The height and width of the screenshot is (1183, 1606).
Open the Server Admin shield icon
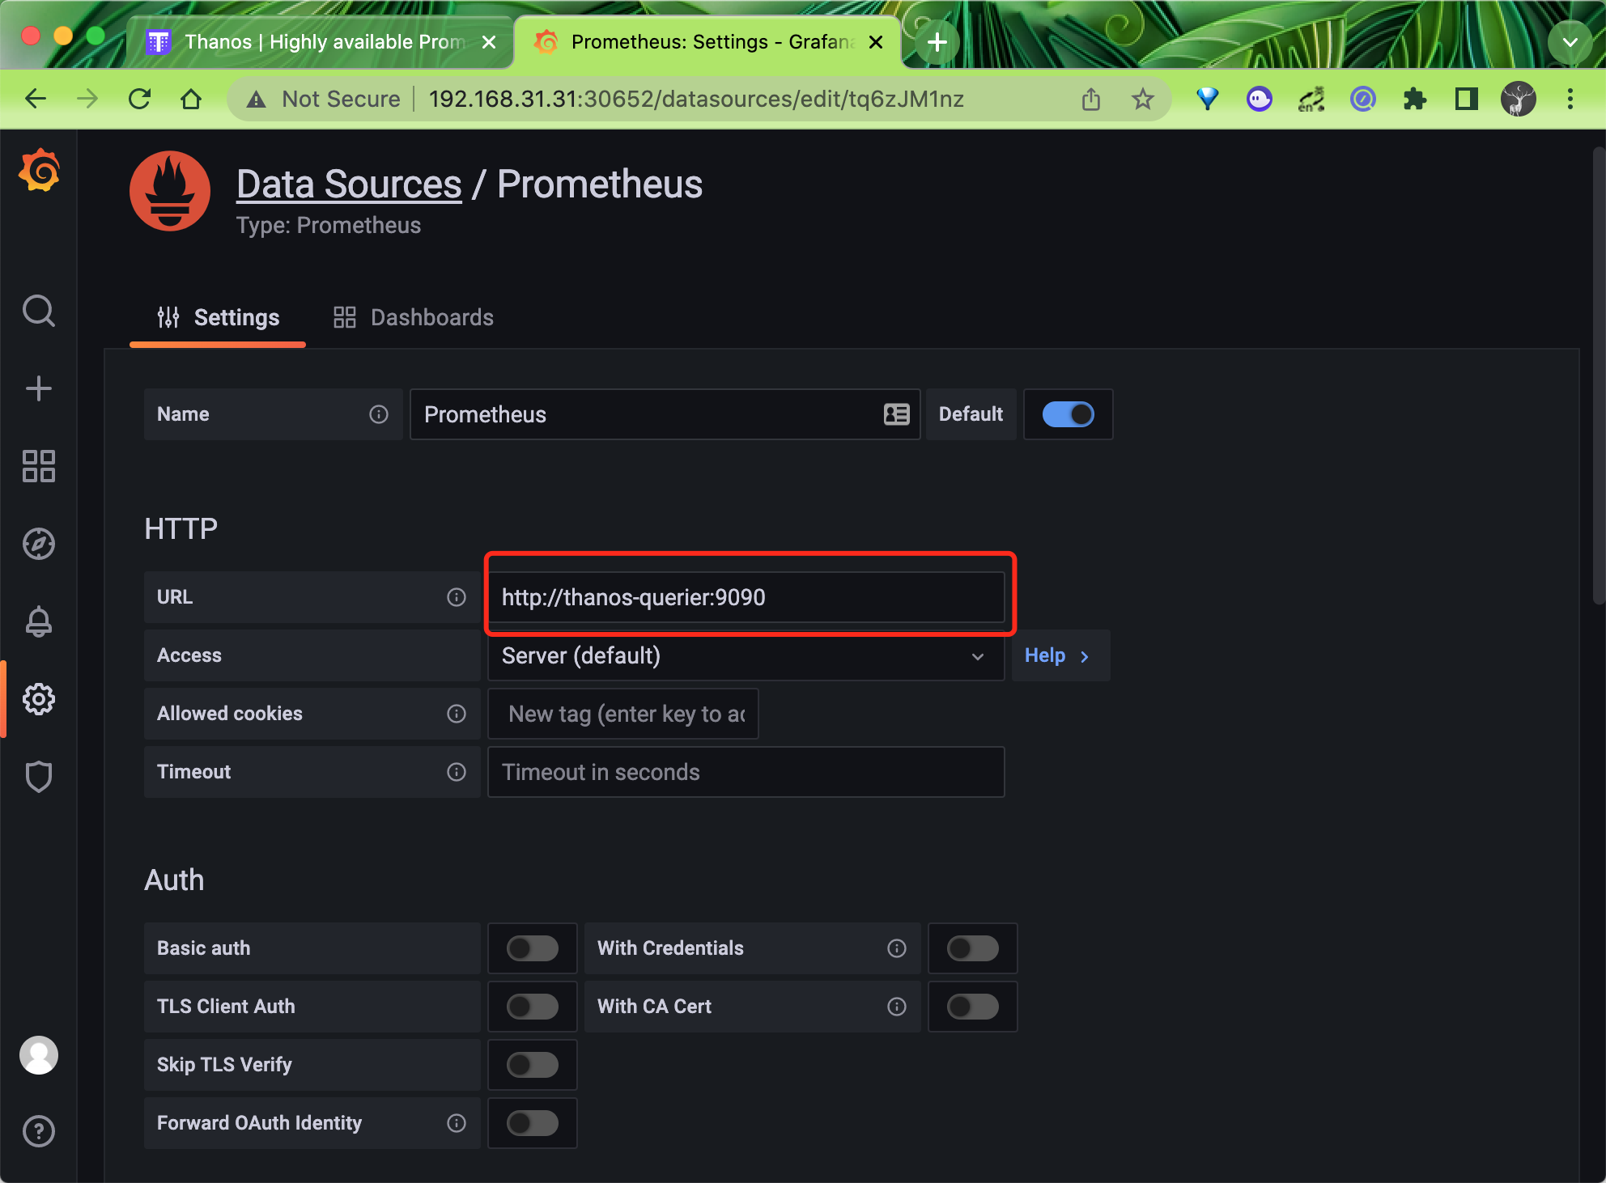pos(38,777)
